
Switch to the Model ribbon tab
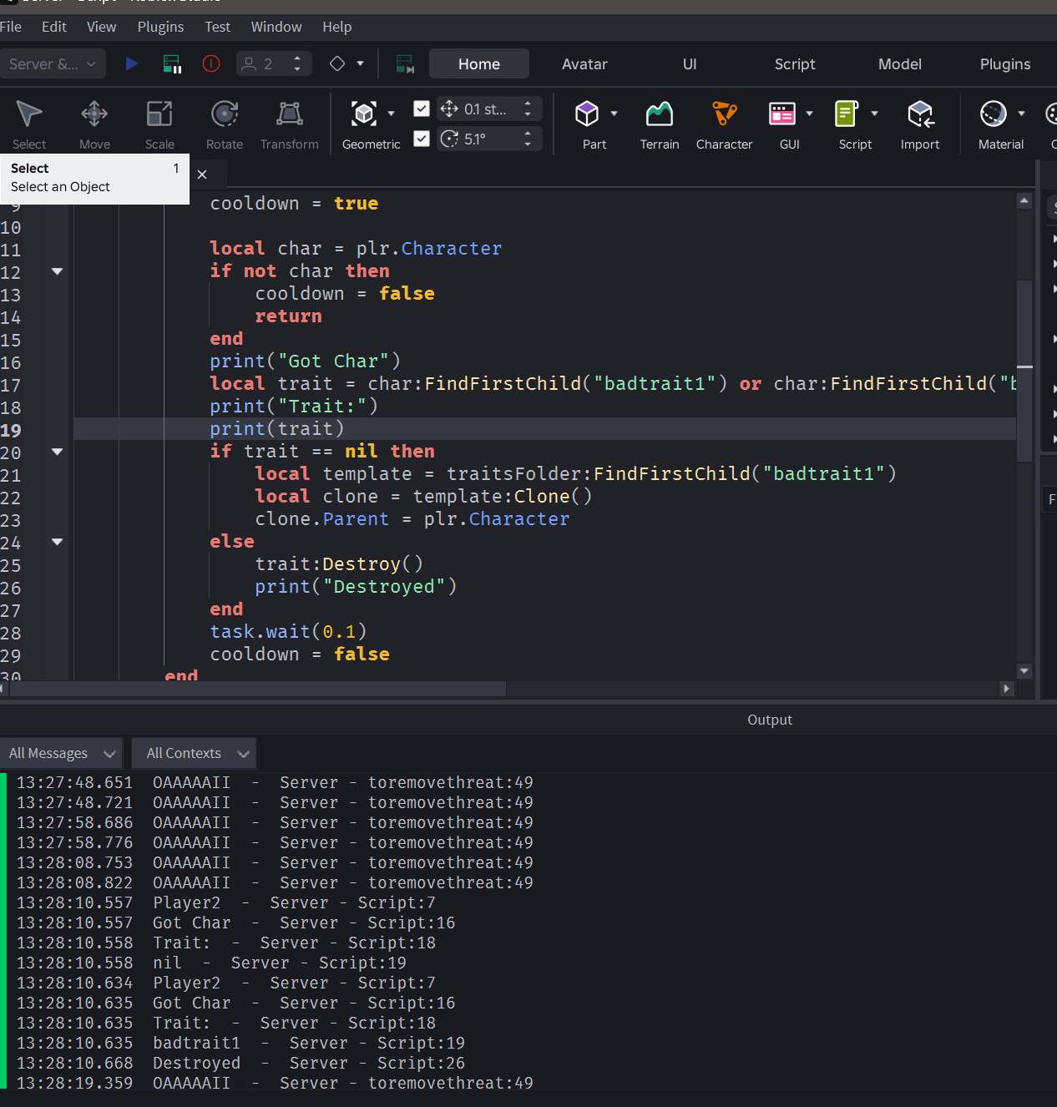click(x=900, y=64)
